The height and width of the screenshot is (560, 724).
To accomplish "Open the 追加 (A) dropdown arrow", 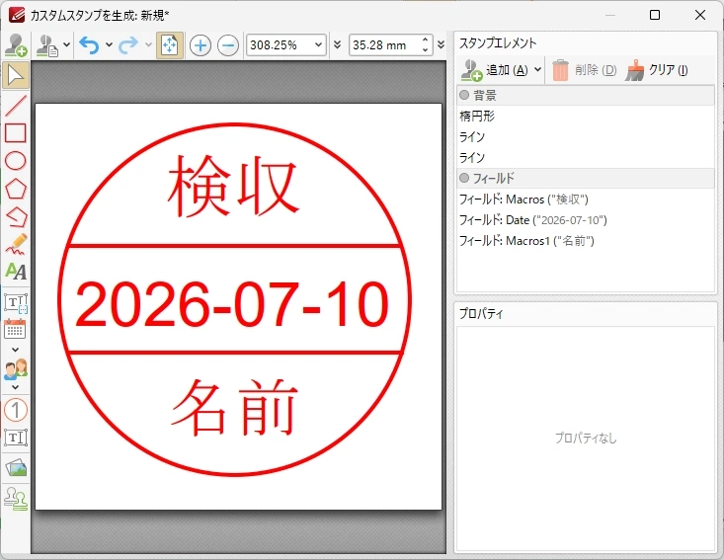I will coord(537,70).
